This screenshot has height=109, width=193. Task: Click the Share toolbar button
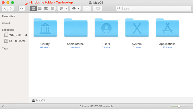click(87, 8)
